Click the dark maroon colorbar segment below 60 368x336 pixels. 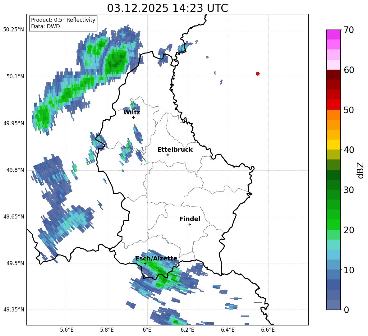point(333,75)
